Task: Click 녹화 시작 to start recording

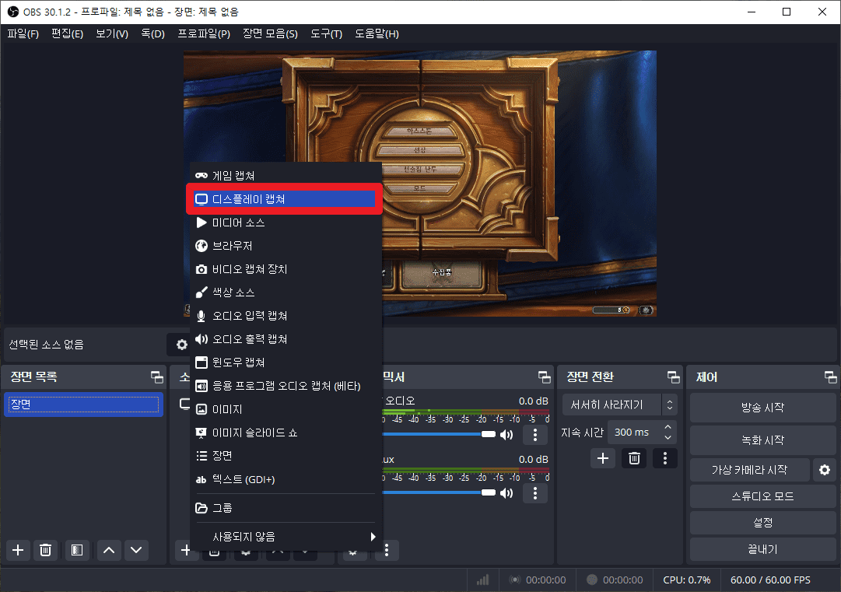Action: pyautogui.click(x=762, y=440)
